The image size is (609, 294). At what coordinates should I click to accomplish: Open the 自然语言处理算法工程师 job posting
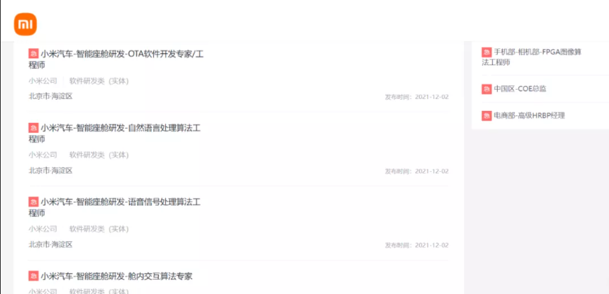coord(114,134)
